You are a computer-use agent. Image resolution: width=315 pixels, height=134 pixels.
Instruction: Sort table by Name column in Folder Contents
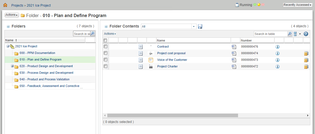193,40
